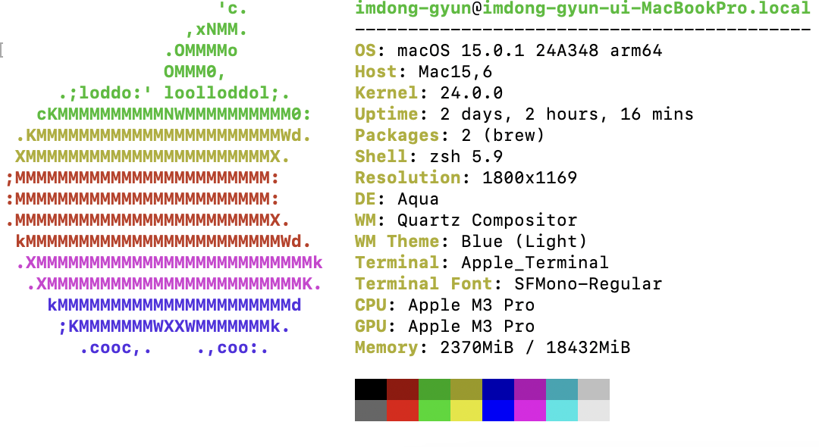Click the ASCII logo line ',xNMM.'
This screenshot has height=447, width=819.
pos(216,30)
